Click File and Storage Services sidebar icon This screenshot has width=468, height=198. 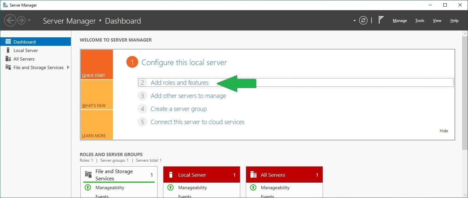click(8, 67)
